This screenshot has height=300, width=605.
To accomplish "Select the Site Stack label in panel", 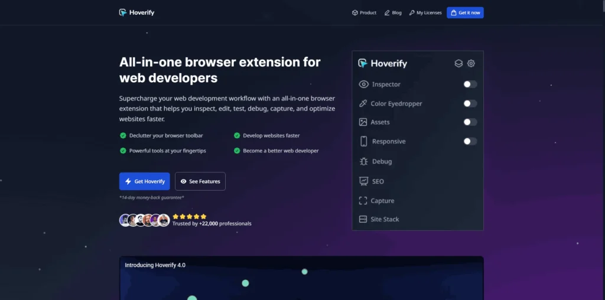I will [x=385, y=219].
